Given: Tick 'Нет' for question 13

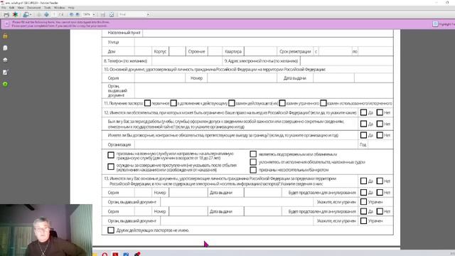Looking at the screenshot, I should tap(380, 181).
